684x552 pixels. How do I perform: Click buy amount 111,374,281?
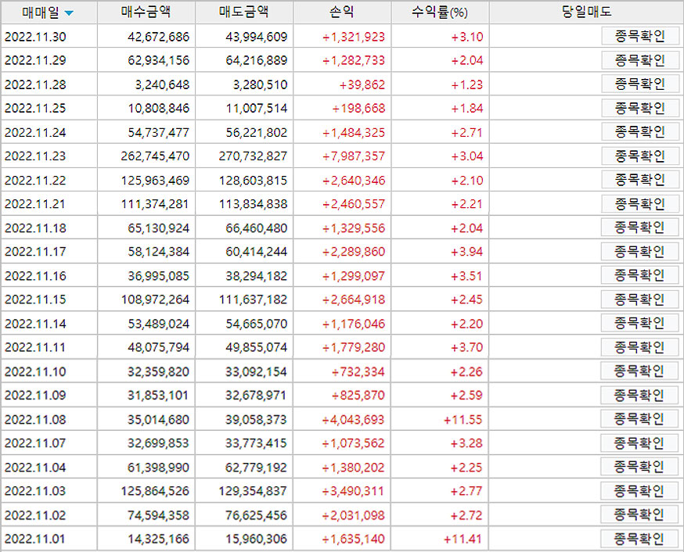click(x=155, y=204)
